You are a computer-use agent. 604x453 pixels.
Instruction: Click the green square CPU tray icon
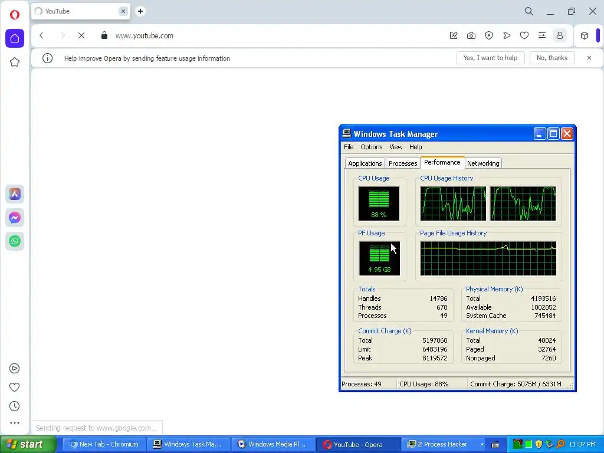(528, 445)
